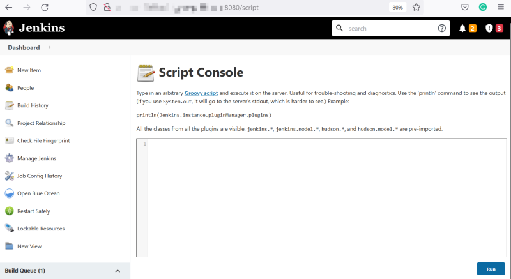Image resolution: width=511 pixels, height=279 pixels.
Task: Focus the Jenkins search box
Action: [x=390, y=28]
